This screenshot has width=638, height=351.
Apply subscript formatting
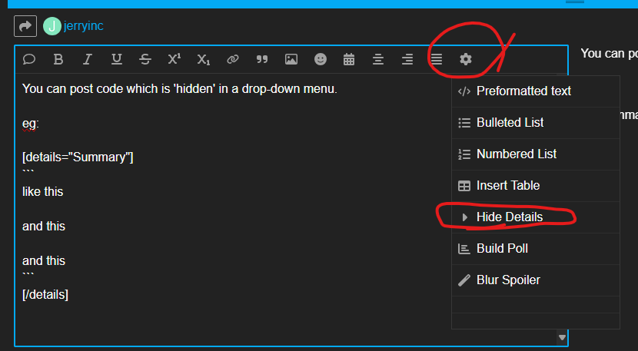(203, 60)
